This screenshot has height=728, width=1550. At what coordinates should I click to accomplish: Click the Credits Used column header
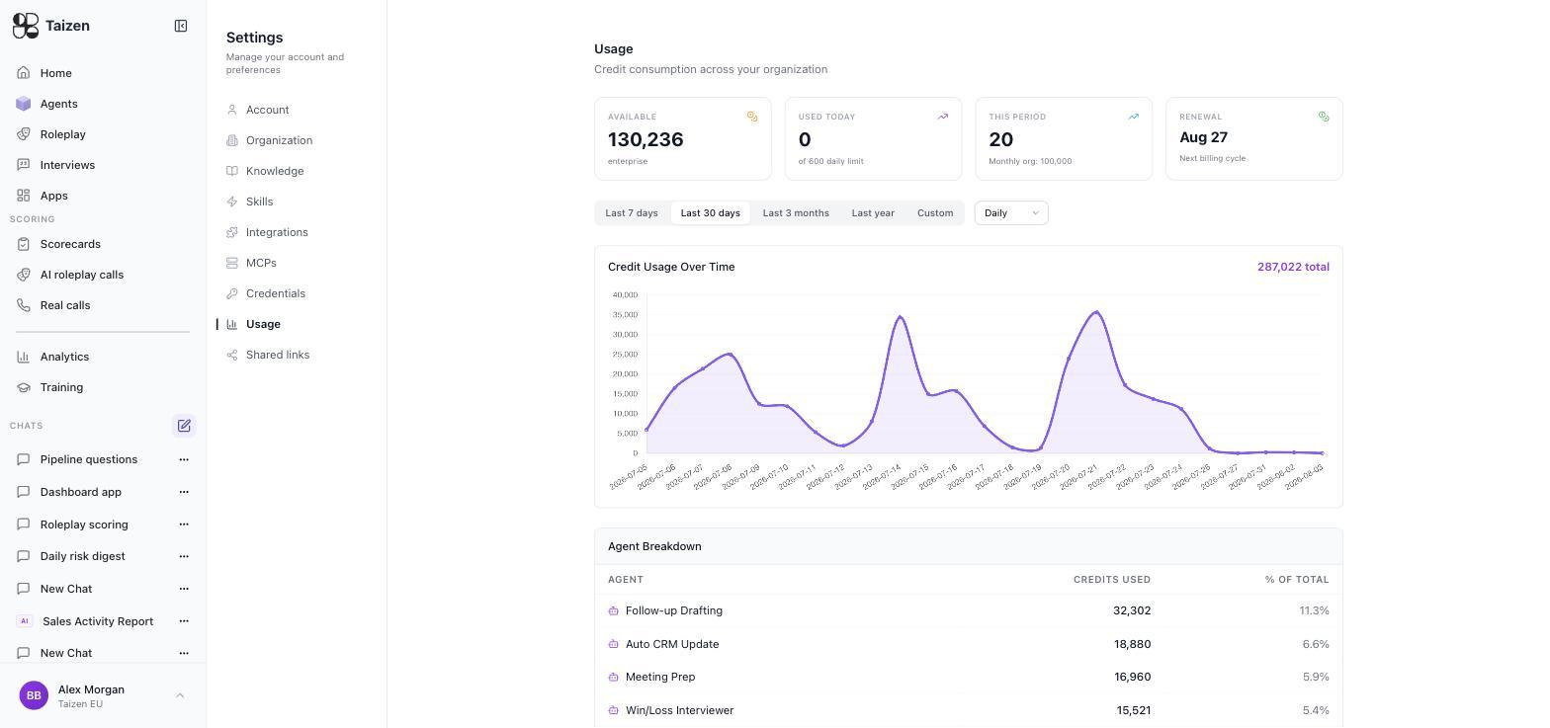(x=1112, y=580)
